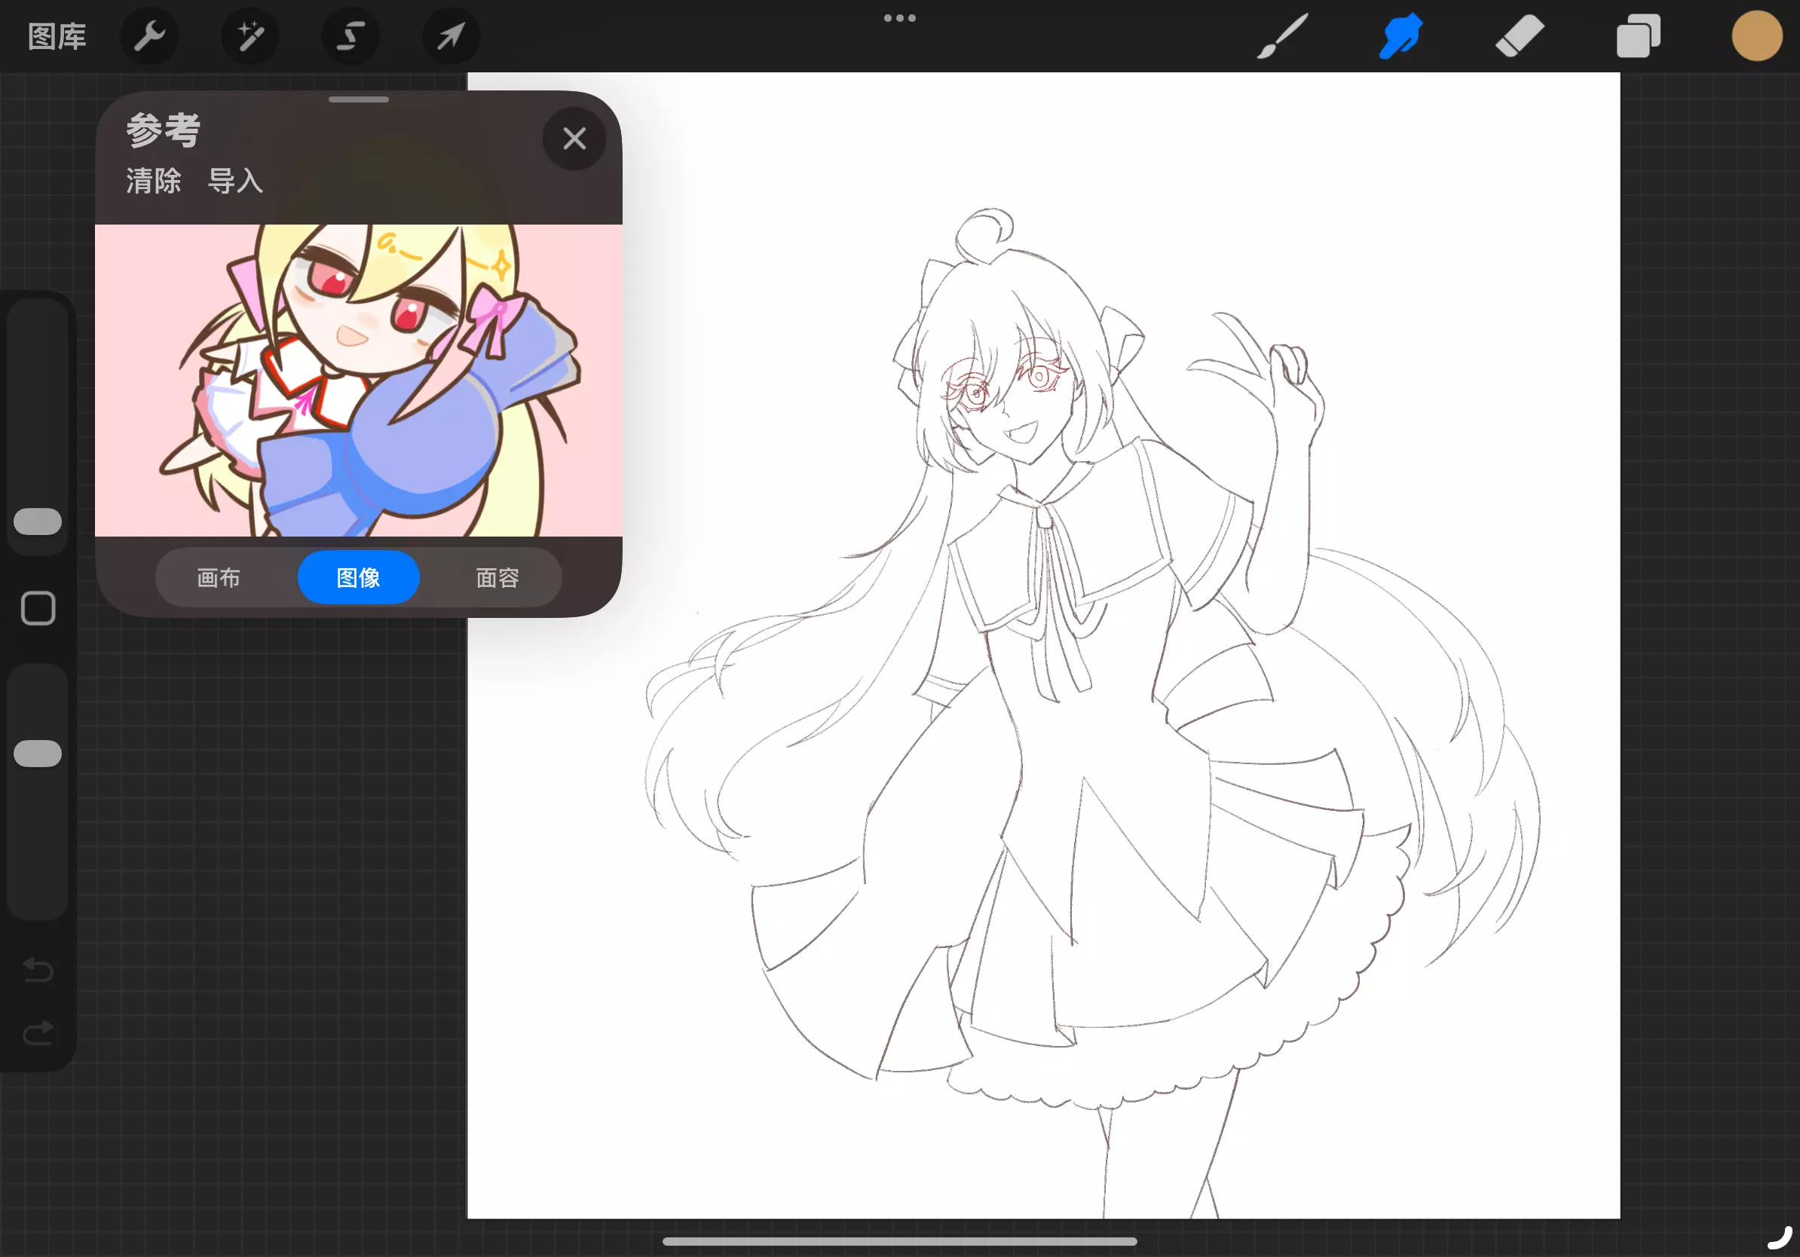Image resolution: width=1800 pixels, height=1257 pixels.
Task: Open the tan active color swatch
Action: coord(1756,36)
